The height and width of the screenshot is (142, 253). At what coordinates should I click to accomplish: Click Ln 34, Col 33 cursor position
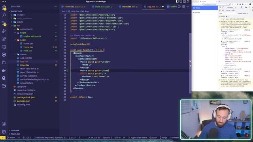pyautogui.click(x=94, y=138)
